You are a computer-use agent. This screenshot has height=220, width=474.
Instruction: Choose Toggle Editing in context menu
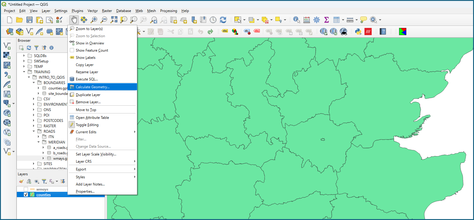point(102,125)
